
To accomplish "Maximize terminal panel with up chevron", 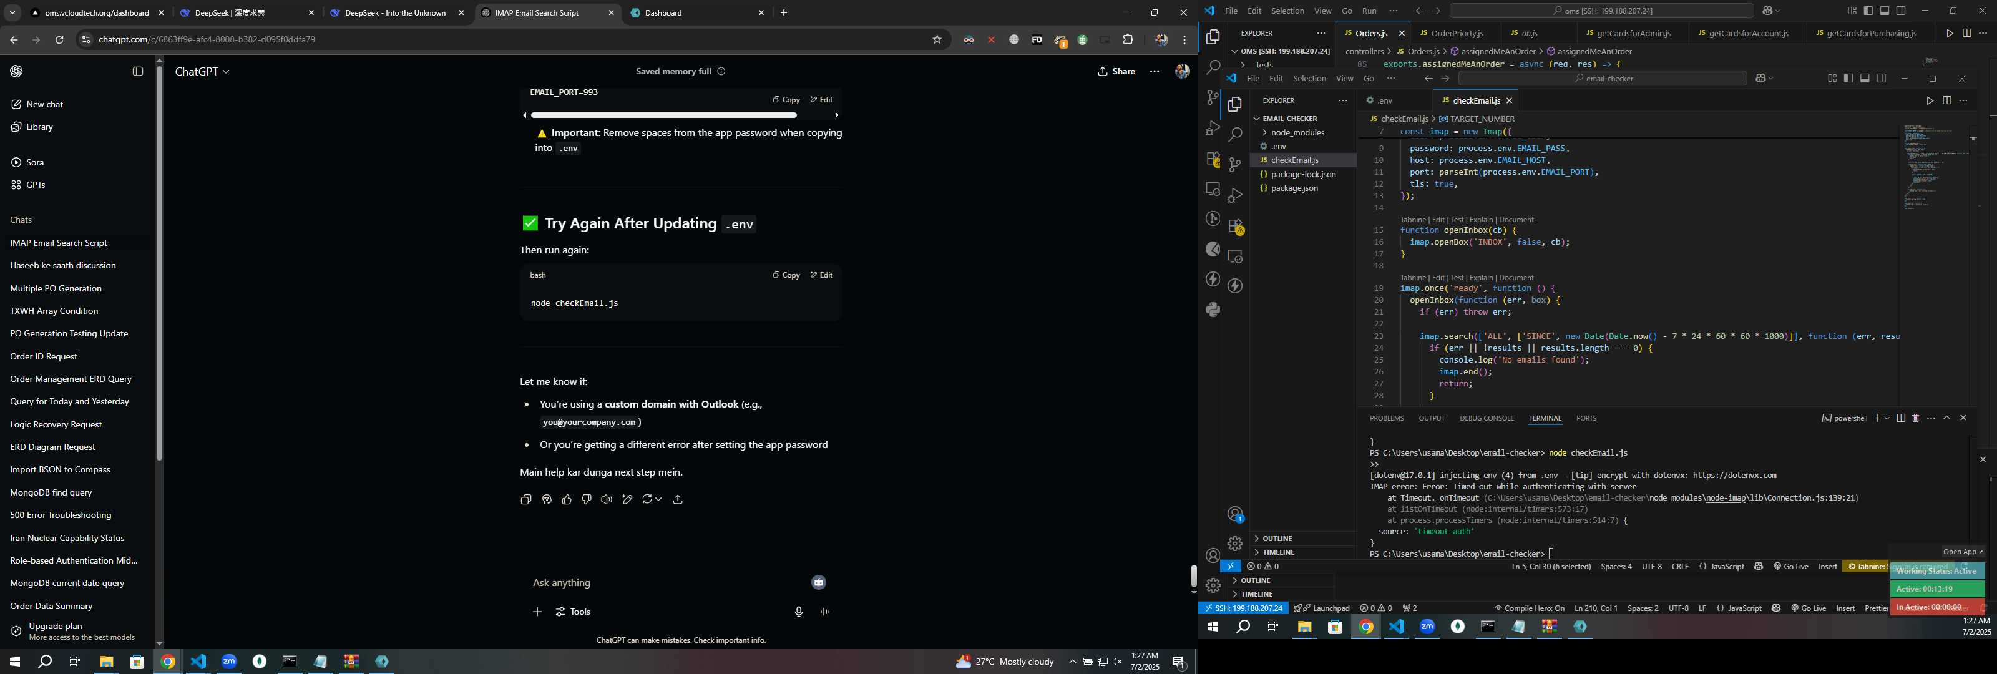I will pyautogui.click(x=1946, y=418).
